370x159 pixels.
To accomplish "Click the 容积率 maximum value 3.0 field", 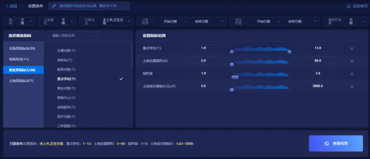I will pos(318,73).
